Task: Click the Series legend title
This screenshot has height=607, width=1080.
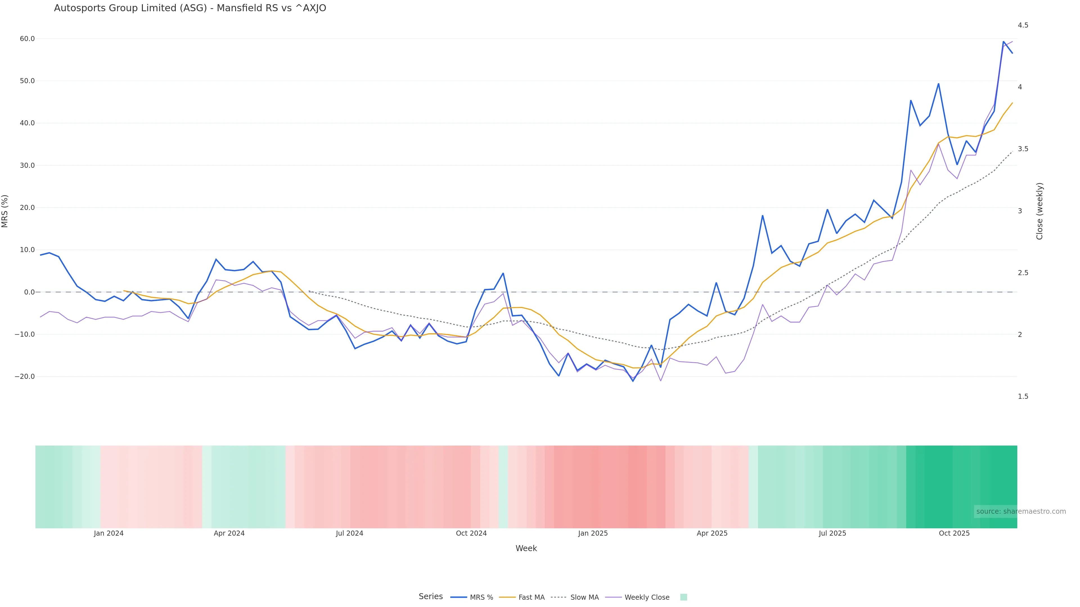Action: [431, 597]
